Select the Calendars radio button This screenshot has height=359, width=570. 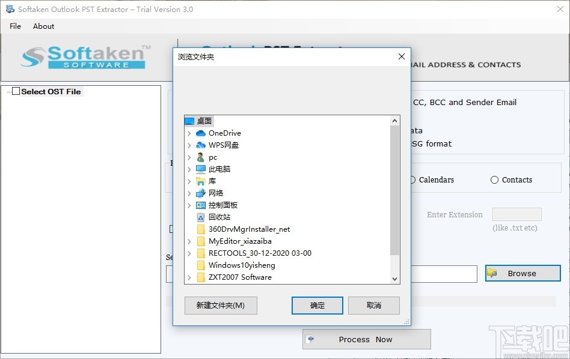[x=412, y=179]
